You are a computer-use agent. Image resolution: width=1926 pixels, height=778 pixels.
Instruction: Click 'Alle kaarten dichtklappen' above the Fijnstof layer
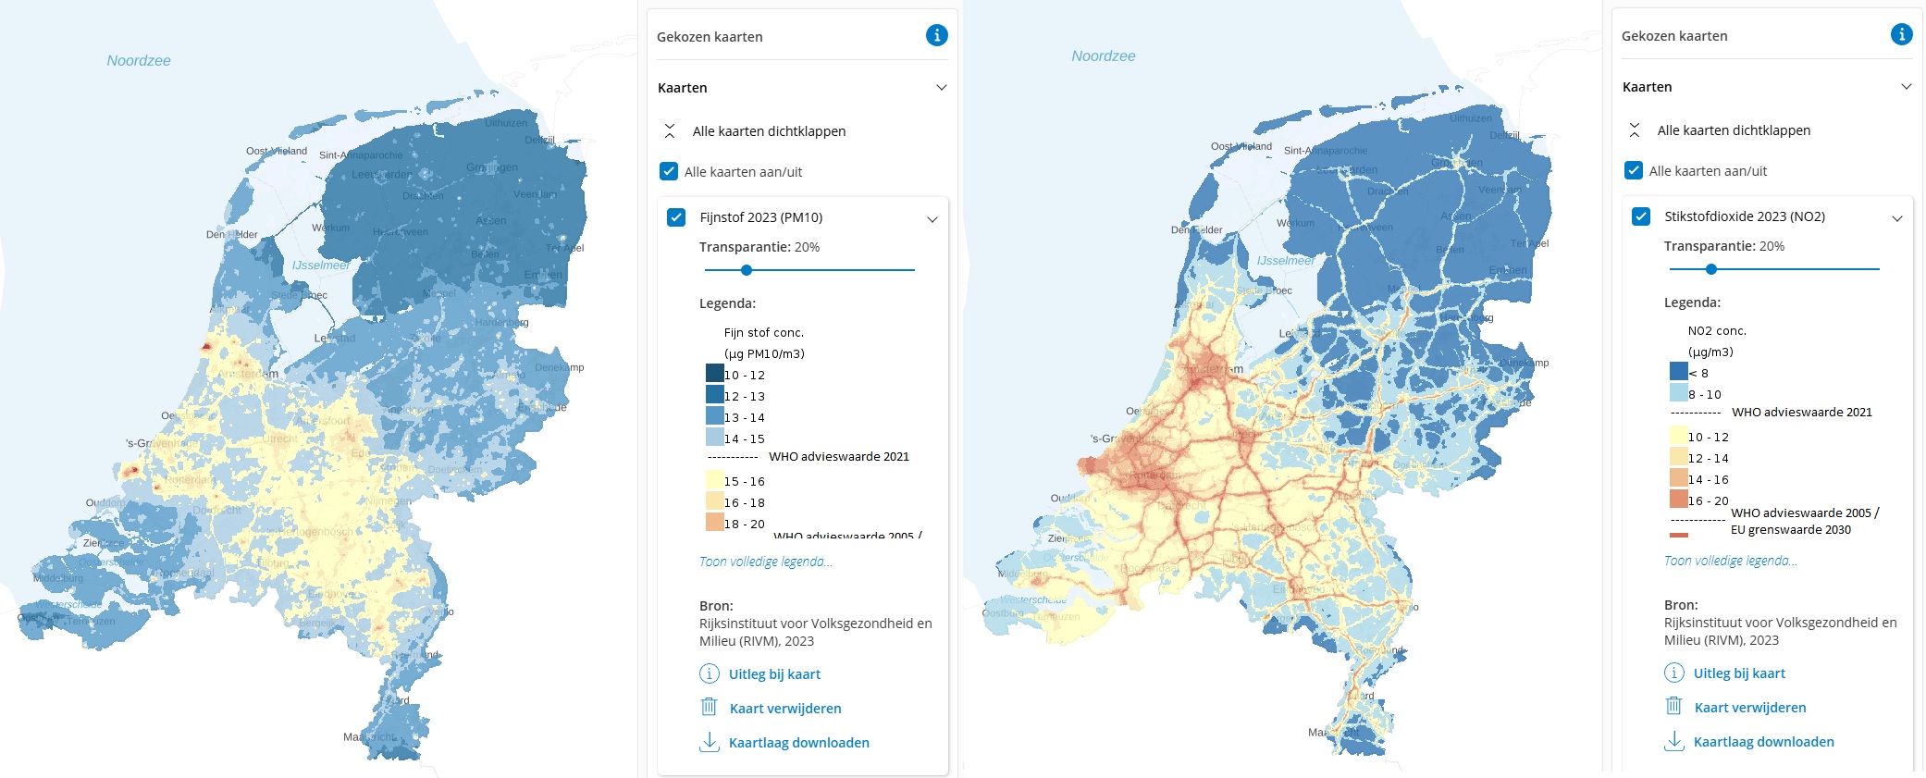[x=769, y=131]
